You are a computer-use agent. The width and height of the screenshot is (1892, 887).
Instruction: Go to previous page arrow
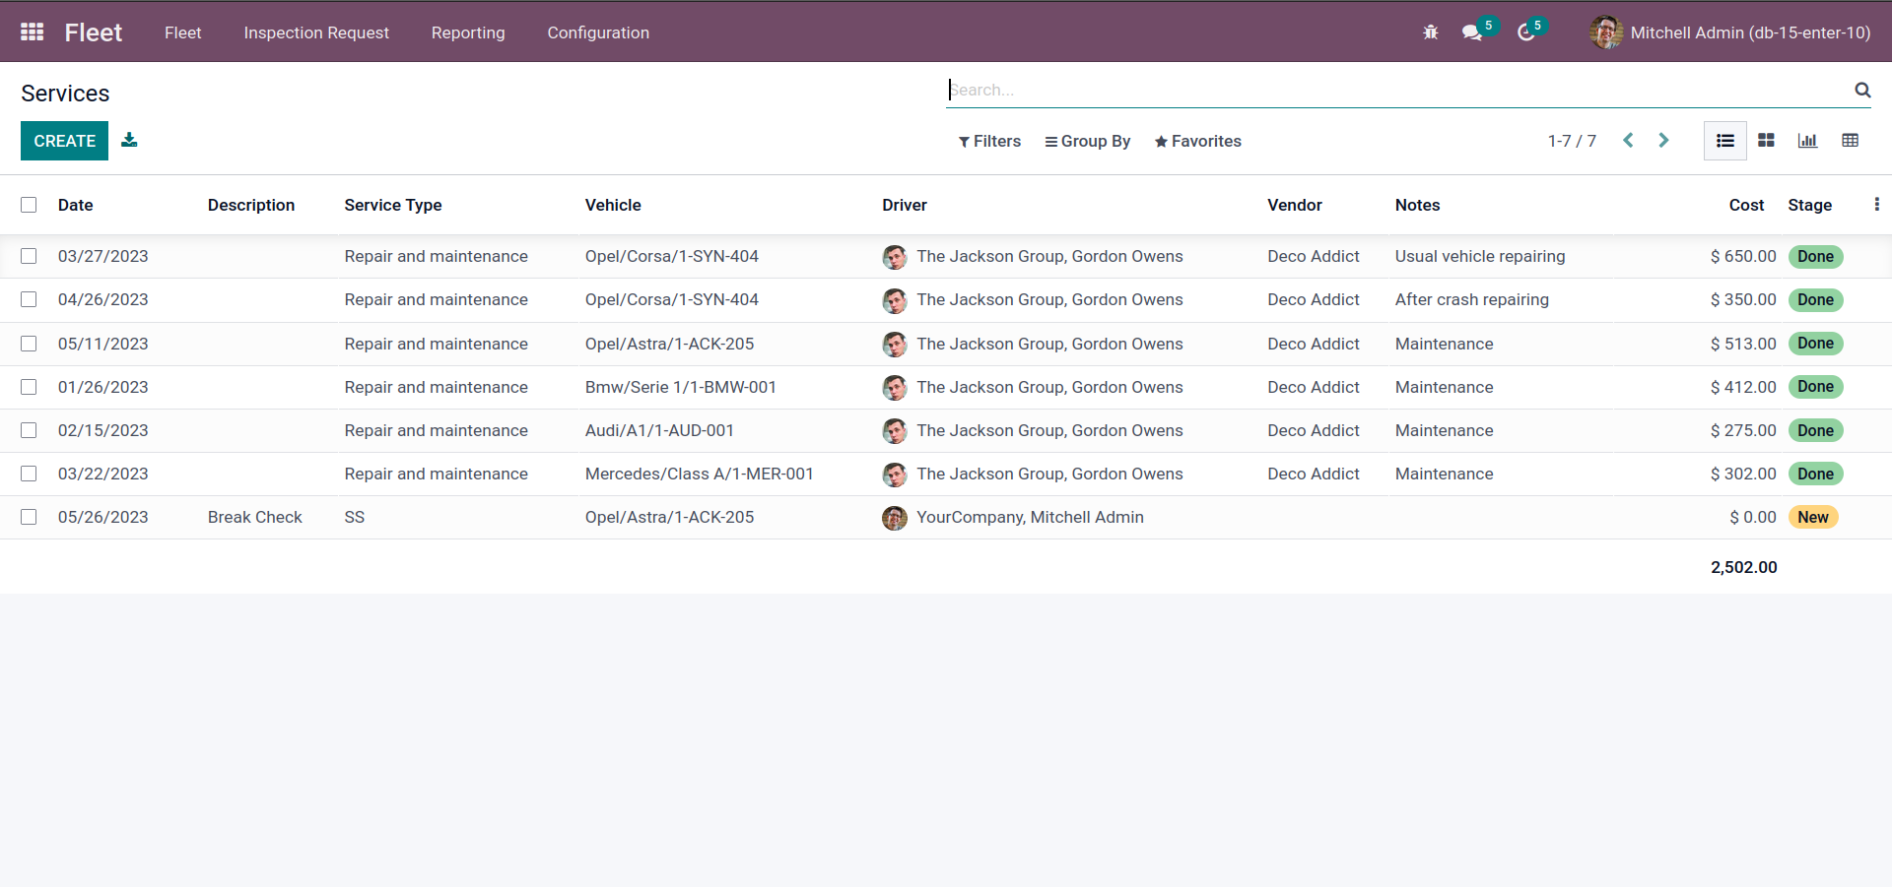(x=1628, y=141)
